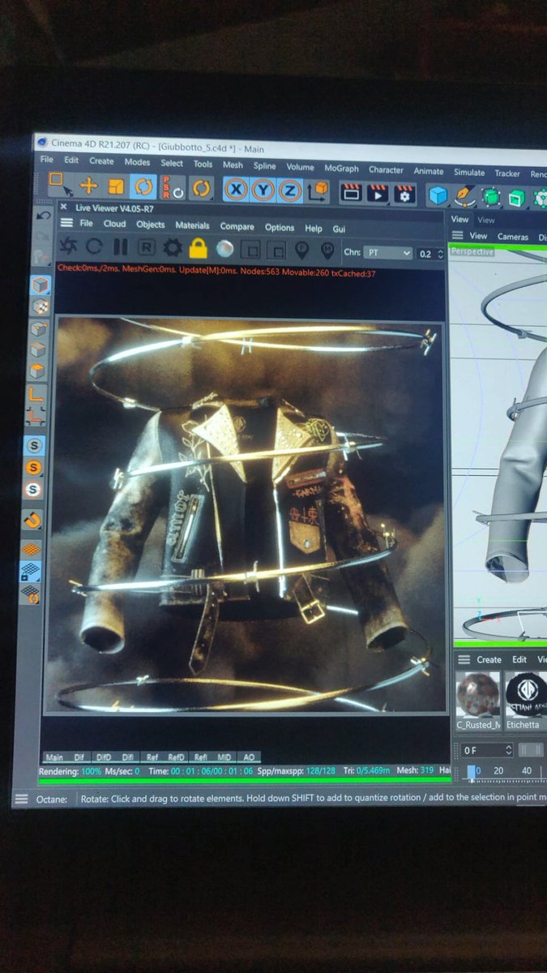The image size is (547, 973).
Task: Click the Render View clapperboard icon
Action: coord(351,193)
